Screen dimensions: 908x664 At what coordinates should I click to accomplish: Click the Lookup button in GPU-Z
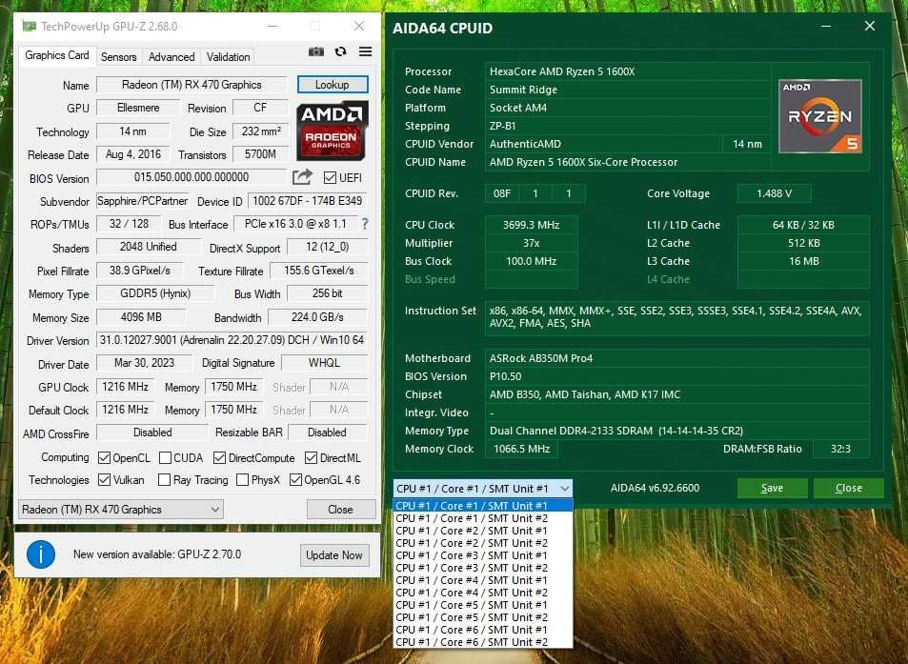click(x=333, y=85)
